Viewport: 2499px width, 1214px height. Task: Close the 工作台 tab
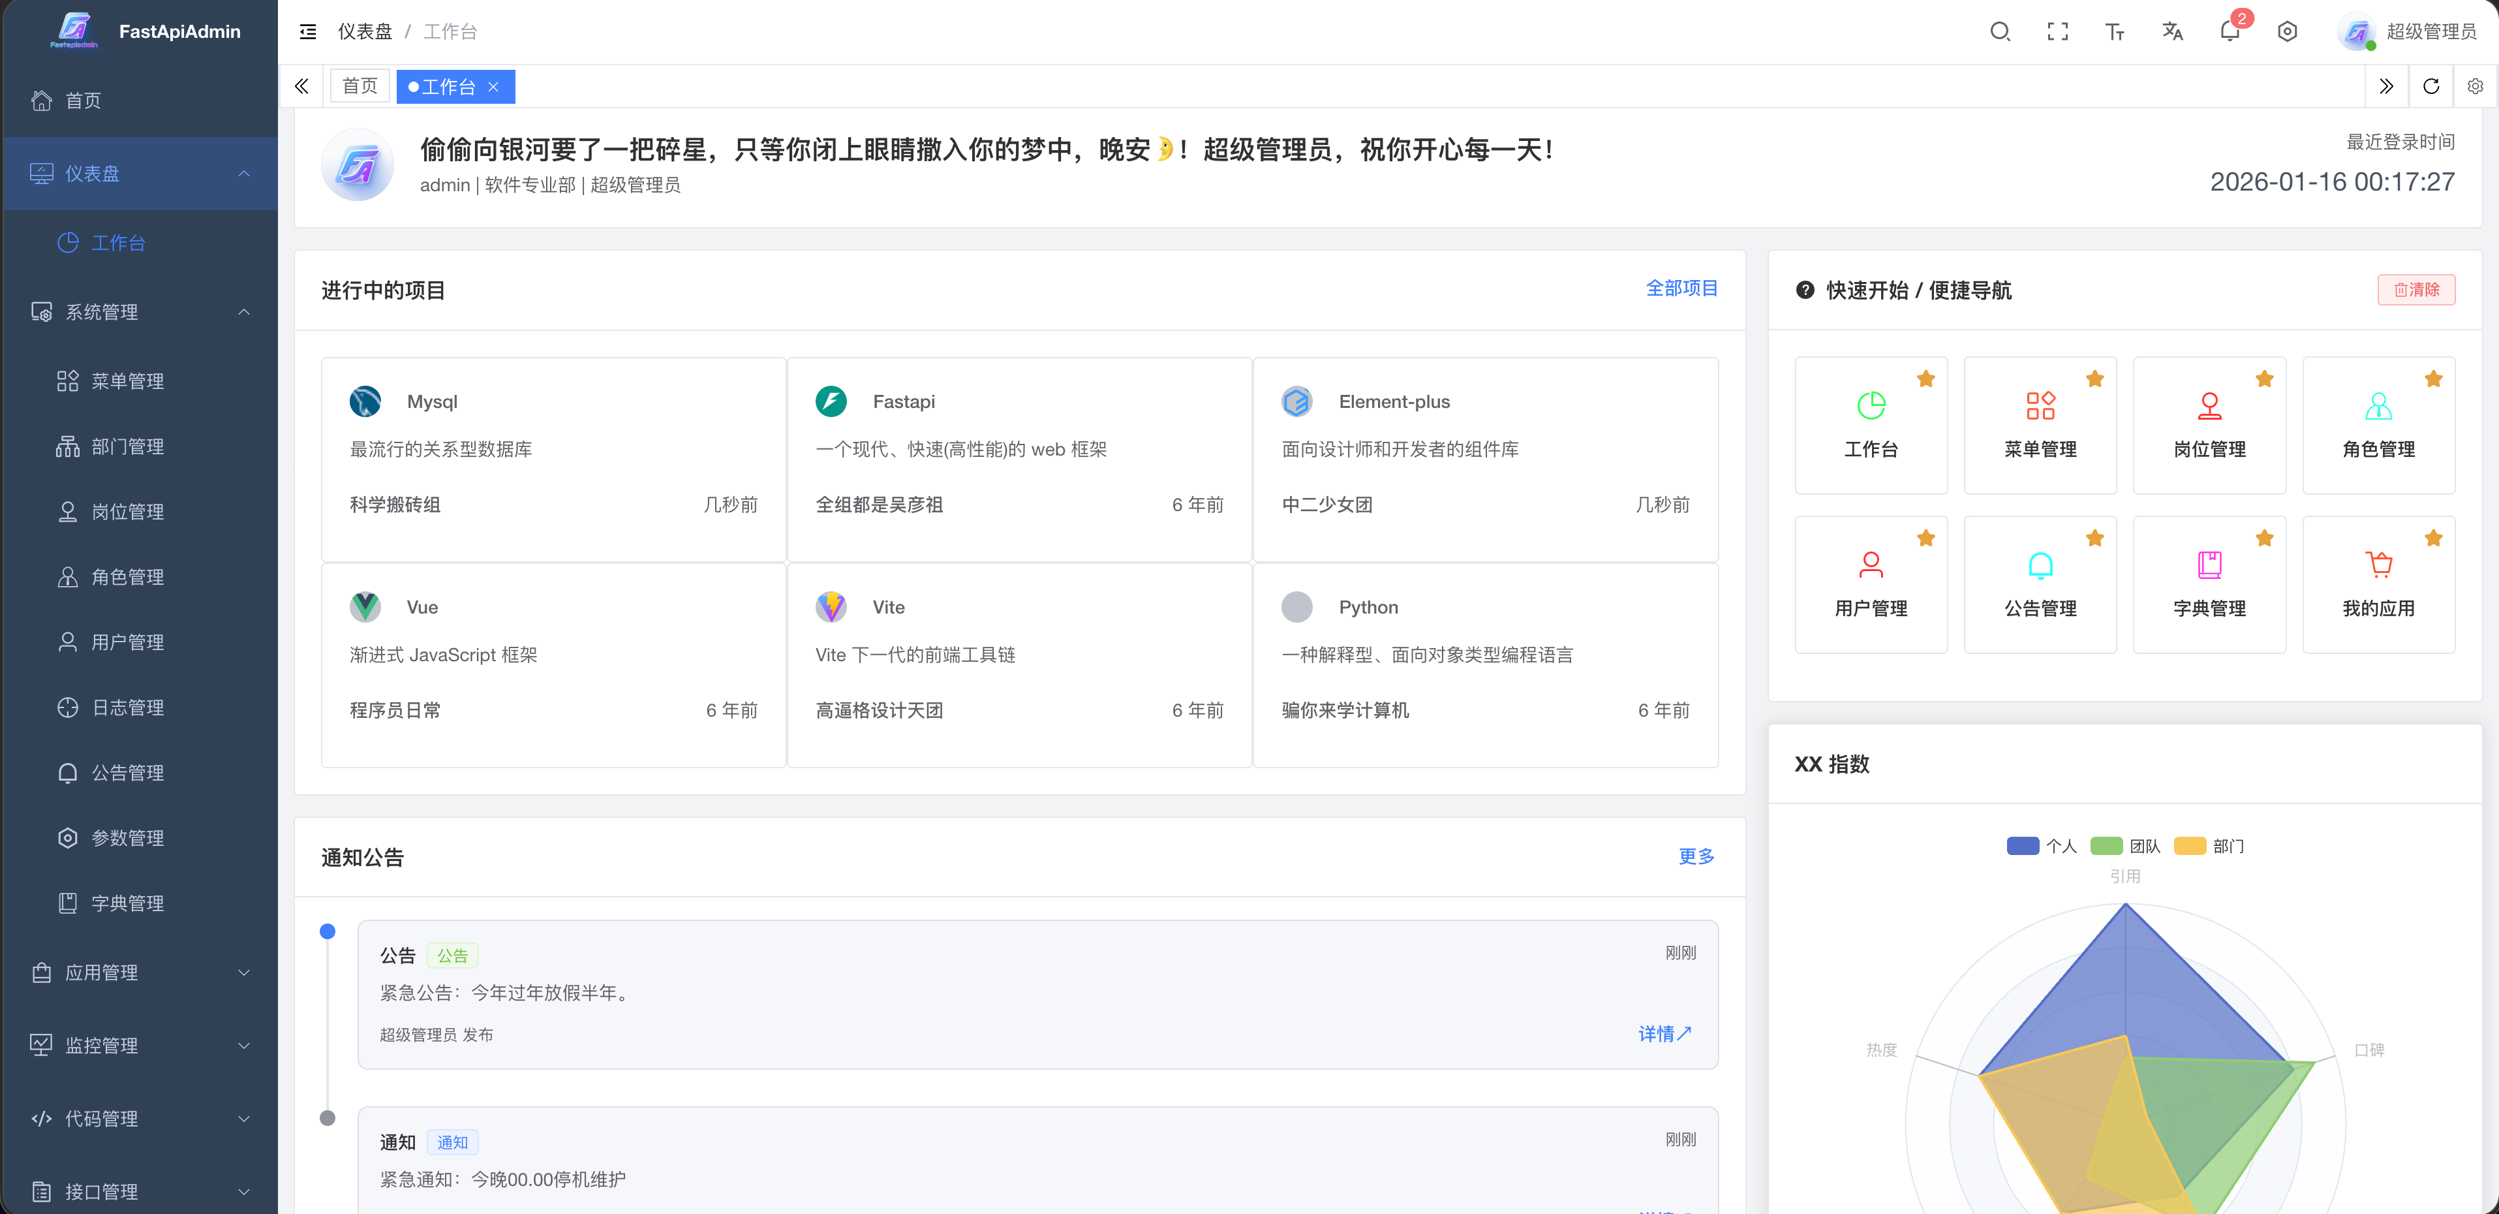(494, 86)
